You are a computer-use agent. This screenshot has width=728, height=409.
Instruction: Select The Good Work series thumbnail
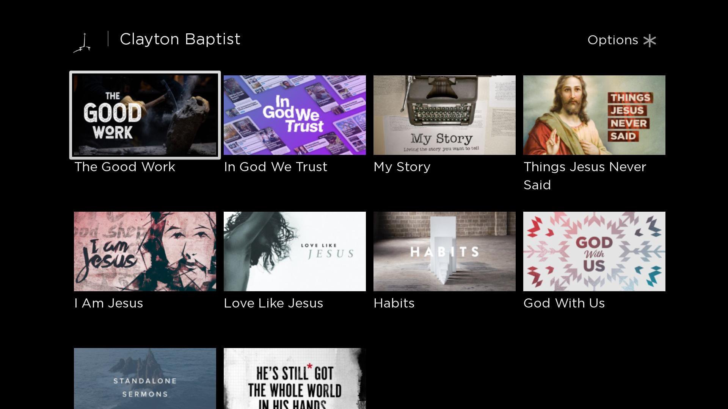[145, 115]
